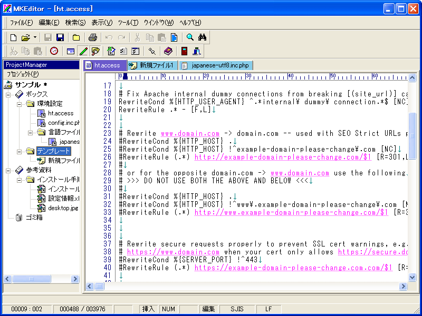Viewport: 422px width, 316px height.
Task: Collapse the テンプレート folder node
Action: [x=20, y=152]
